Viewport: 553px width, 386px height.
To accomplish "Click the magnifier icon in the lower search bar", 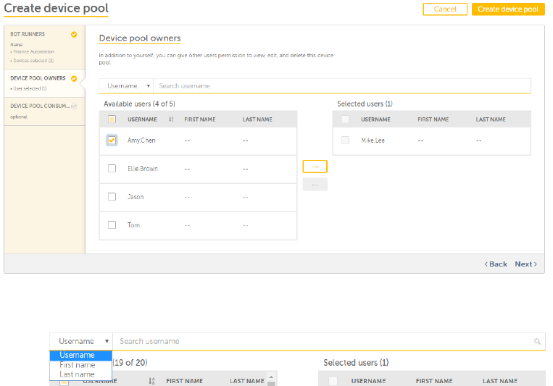I will 537,341.
